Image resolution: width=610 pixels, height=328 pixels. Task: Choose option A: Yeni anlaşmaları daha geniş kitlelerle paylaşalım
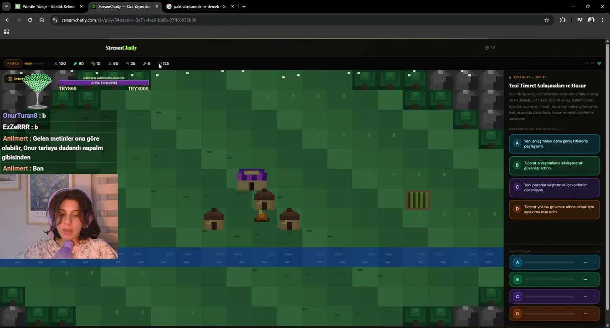[x=554, y=144]
